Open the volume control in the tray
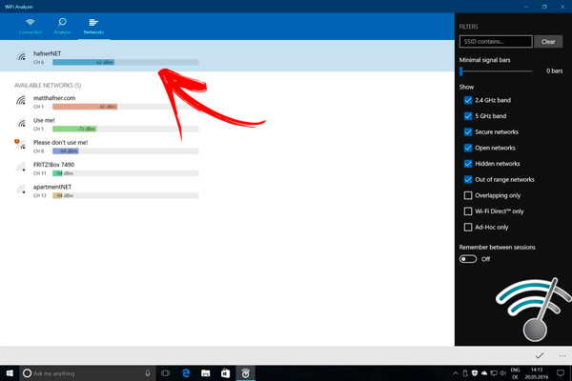Viewport: 572px width, 381px height. [x=503, y=373]
